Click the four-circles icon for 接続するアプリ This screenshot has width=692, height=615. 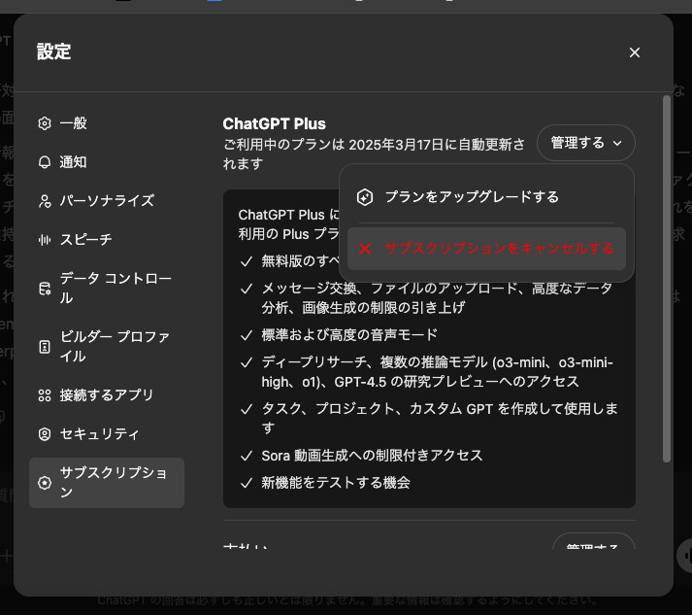pyautogui.click(x=45, y=395)
